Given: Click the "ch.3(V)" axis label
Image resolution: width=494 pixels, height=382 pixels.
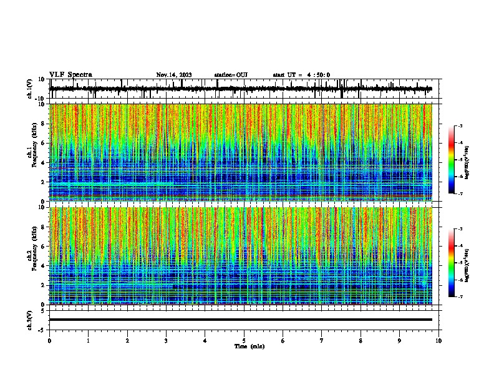Looking at the screenshot, I should (30, 320).
